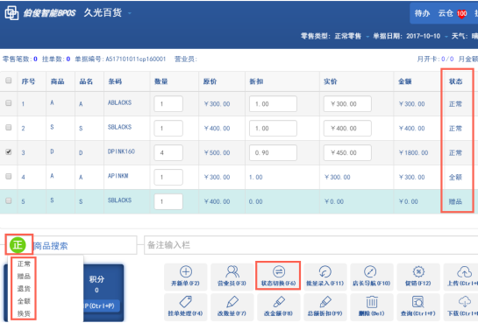Screen dimensions: 478x323
Task: Click the VIP (Ctrl+P) button
Action: [102, 305]
